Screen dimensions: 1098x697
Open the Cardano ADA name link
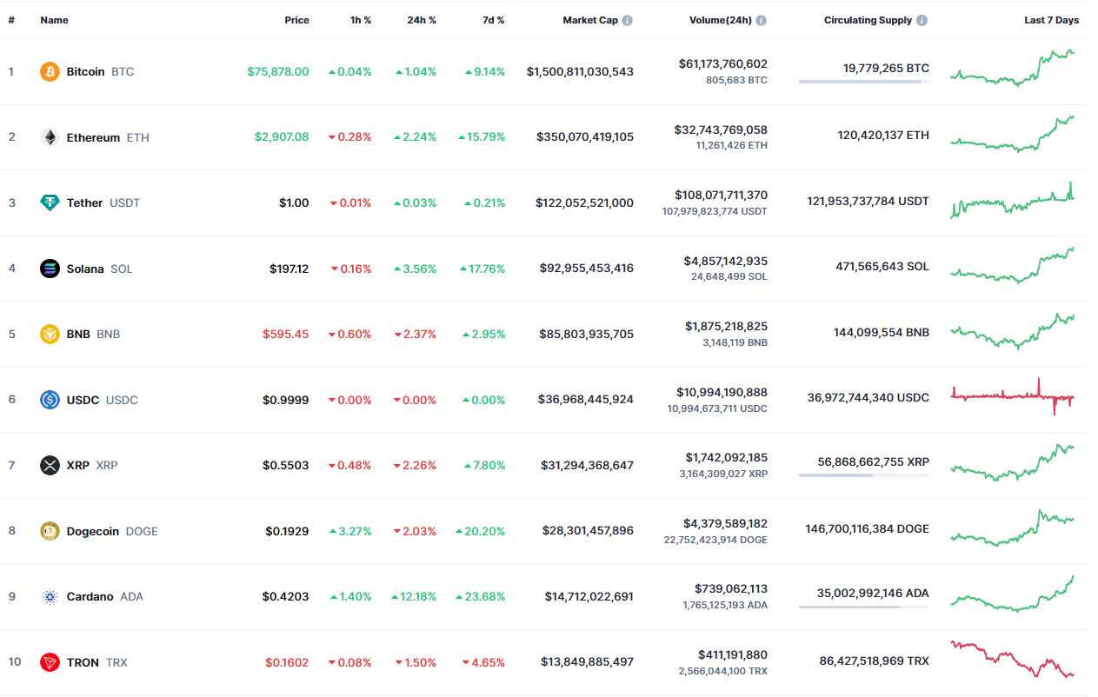pyautogui.click(x=105, y=596)
